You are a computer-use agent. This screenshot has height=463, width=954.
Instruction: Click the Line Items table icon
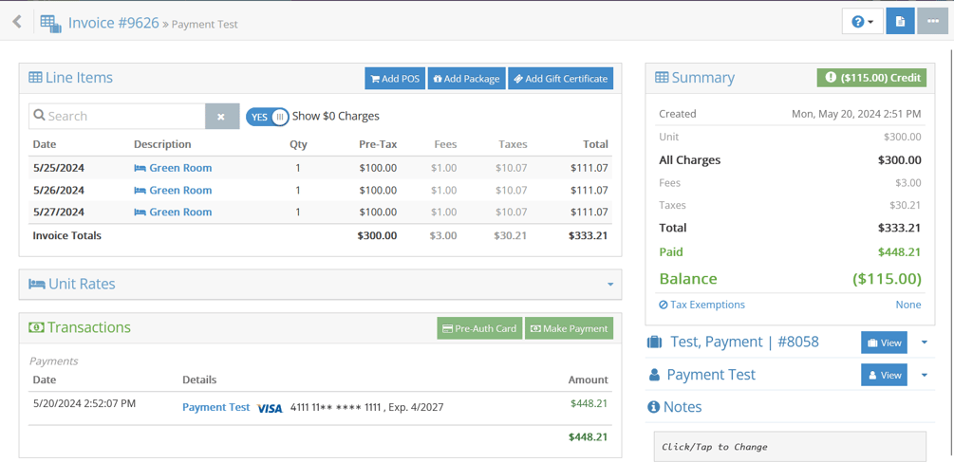35,78
